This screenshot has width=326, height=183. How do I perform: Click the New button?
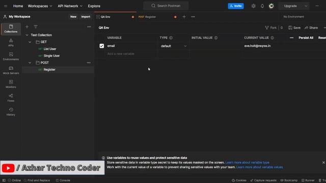pos(73,17)
